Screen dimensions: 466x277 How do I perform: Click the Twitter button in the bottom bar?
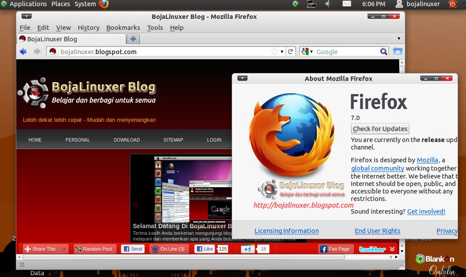372,249
